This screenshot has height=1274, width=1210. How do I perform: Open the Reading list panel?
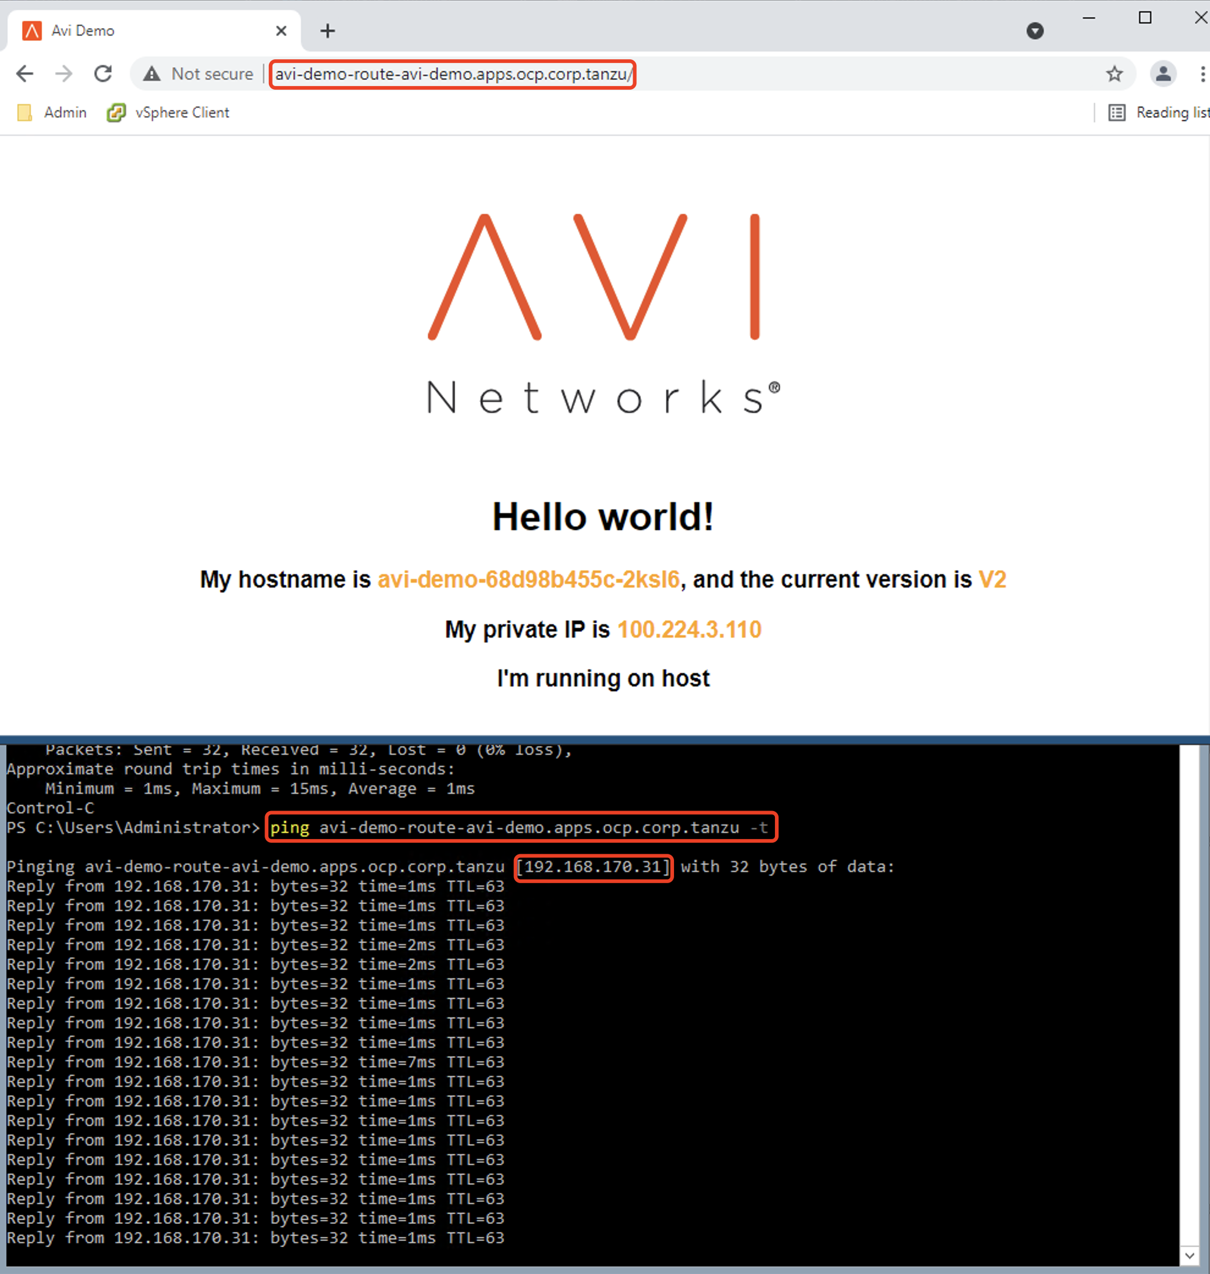(x=1158, y=112)
